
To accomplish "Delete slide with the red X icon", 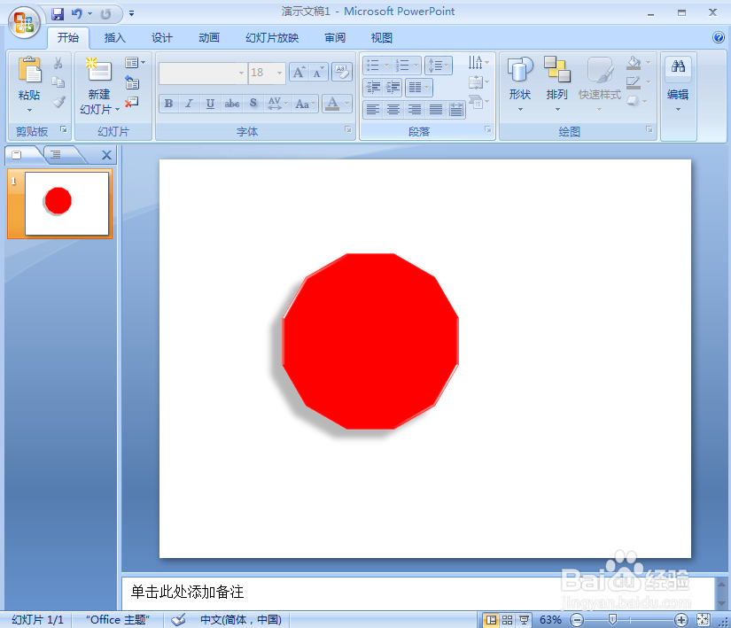I will [x=132, y=102].
